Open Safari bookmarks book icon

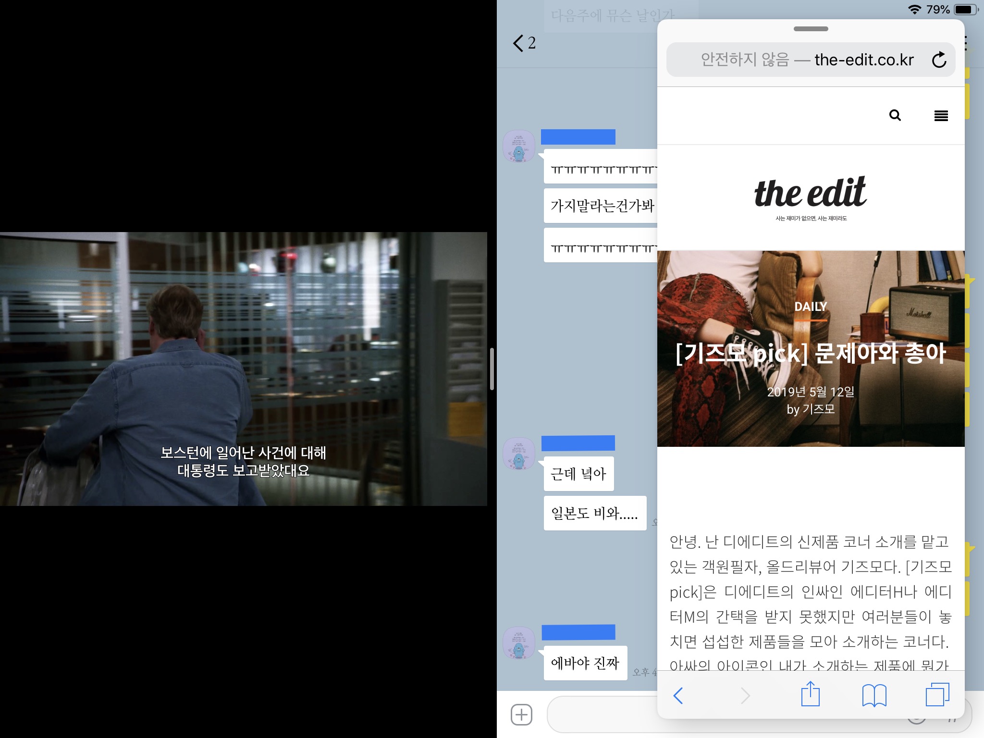(x=874, y=695)
